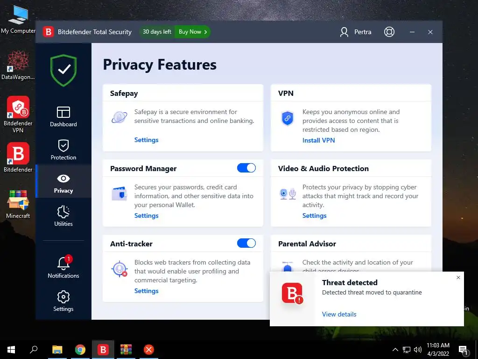Open WinRAR from taskbar

pos(126,350)
